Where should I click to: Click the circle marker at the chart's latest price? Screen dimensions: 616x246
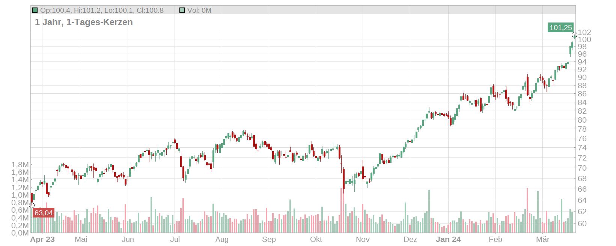coord(574,35)
